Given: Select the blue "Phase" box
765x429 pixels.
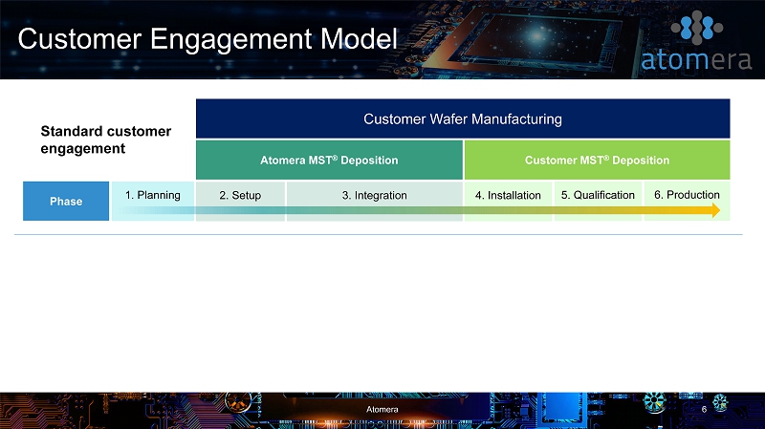Looking at the screenshot, I should pyautogui.click(x=66, y=201).
